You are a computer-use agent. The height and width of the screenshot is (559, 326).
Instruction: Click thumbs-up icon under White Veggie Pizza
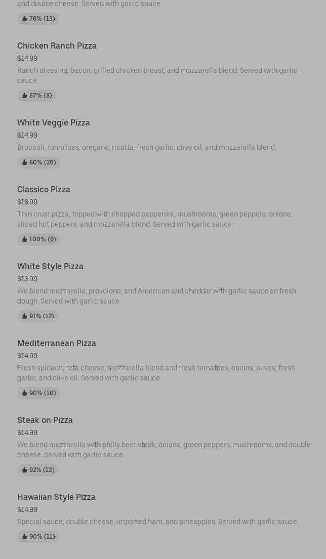coord(24,162)
